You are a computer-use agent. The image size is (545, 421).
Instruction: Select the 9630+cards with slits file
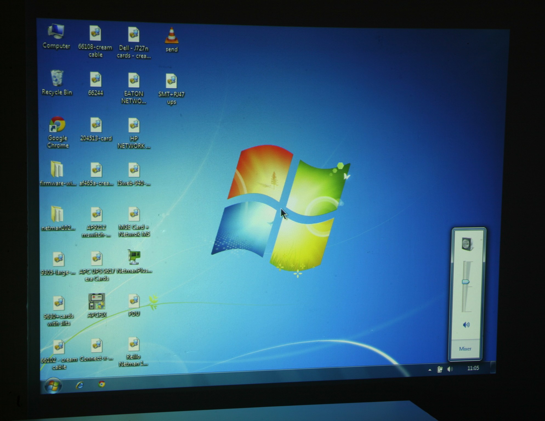tap(58, 311)
